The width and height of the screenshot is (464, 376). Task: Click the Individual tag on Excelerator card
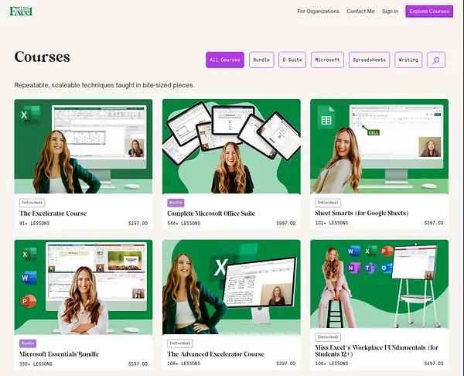coord(32,203)
